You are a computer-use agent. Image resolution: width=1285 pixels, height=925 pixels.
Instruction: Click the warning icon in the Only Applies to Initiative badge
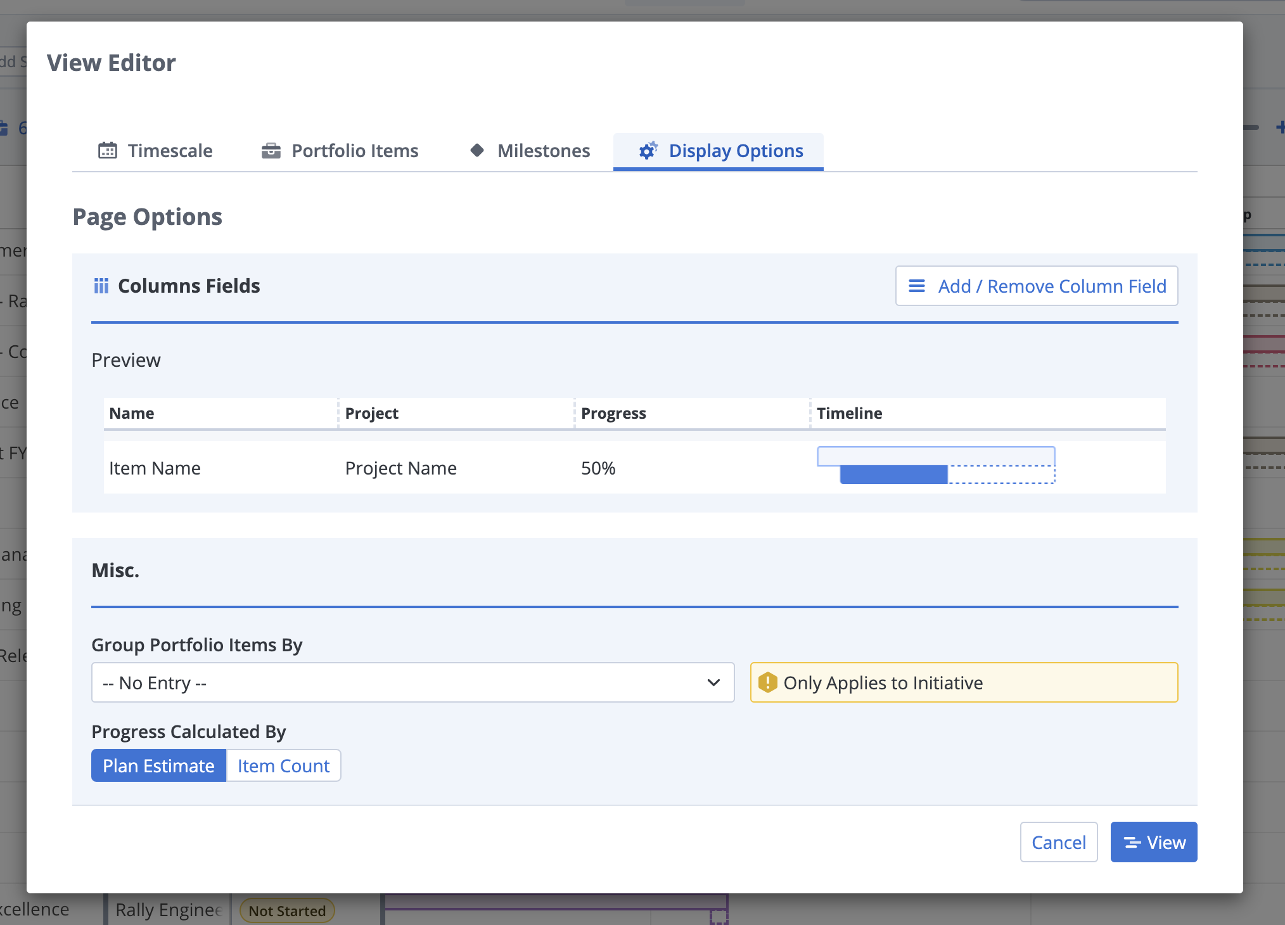coord(769,682)
